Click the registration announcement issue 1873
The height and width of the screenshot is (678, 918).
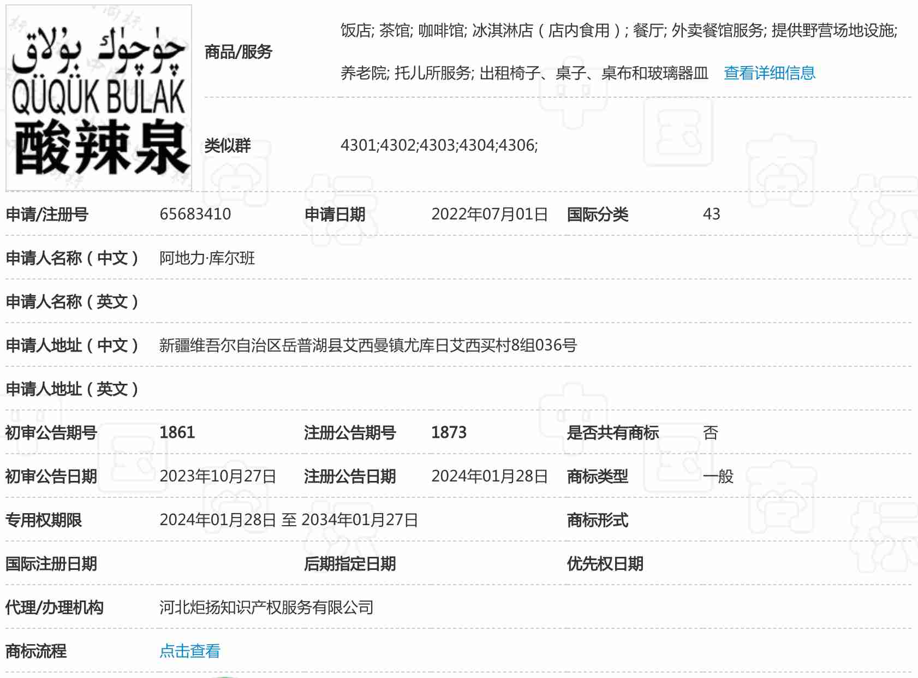[449, 432]
